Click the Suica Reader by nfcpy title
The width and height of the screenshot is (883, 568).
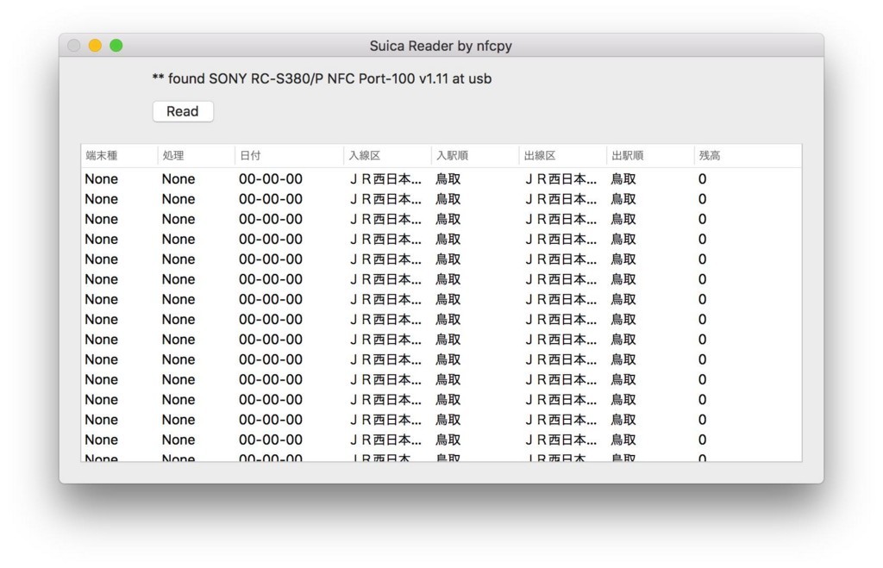(x=441, y=46)
